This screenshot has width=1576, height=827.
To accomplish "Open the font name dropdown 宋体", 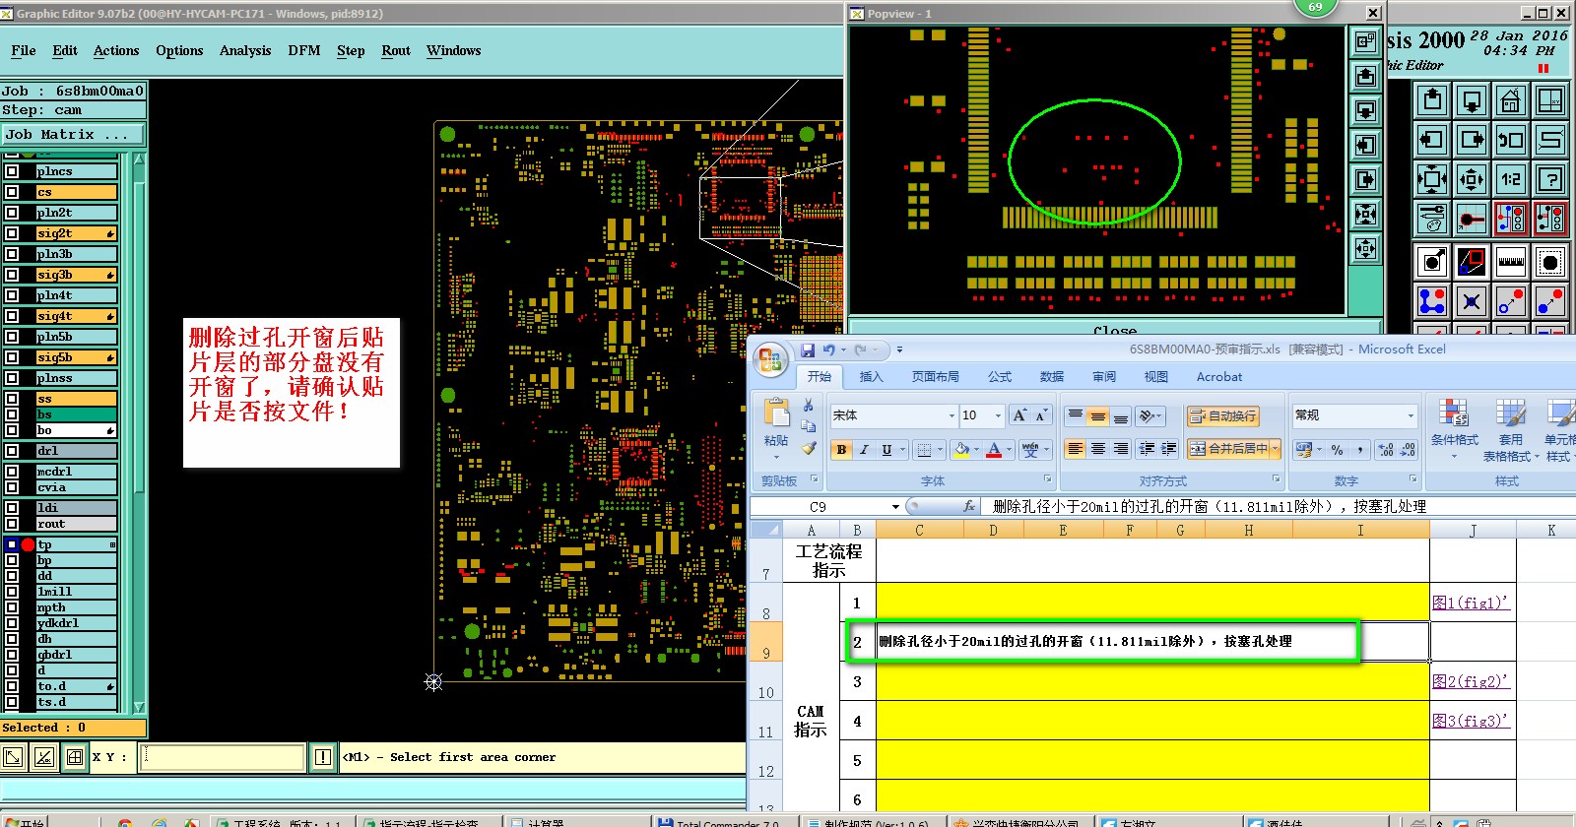I will [x=951, y=415].
